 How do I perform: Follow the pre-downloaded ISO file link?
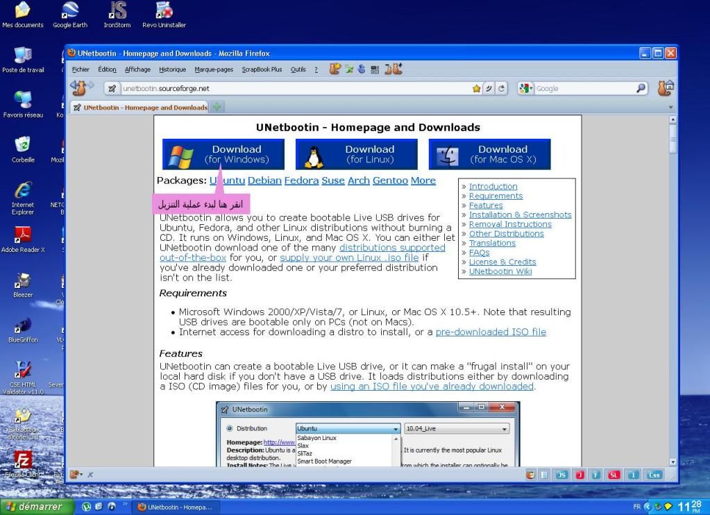(x=491, y=332)
